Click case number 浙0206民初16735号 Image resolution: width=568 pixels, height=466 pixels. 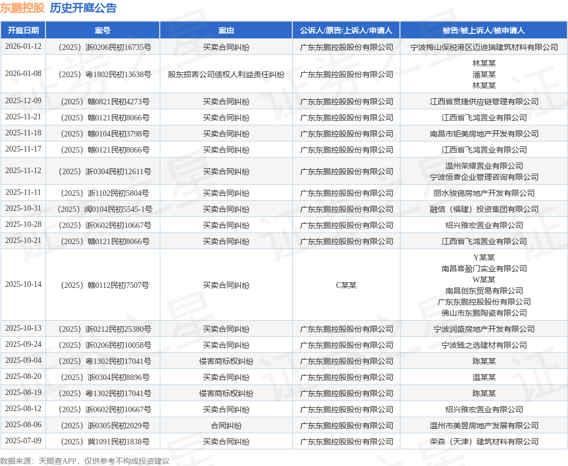click(105, 48)
